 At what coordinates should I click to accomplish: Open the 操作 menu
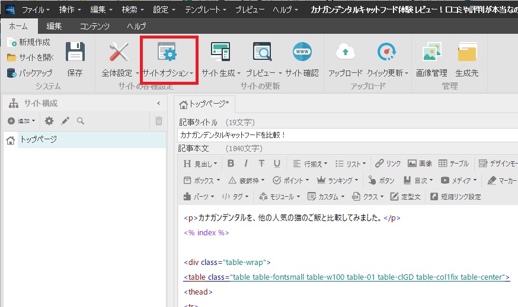tap(70, 9)
